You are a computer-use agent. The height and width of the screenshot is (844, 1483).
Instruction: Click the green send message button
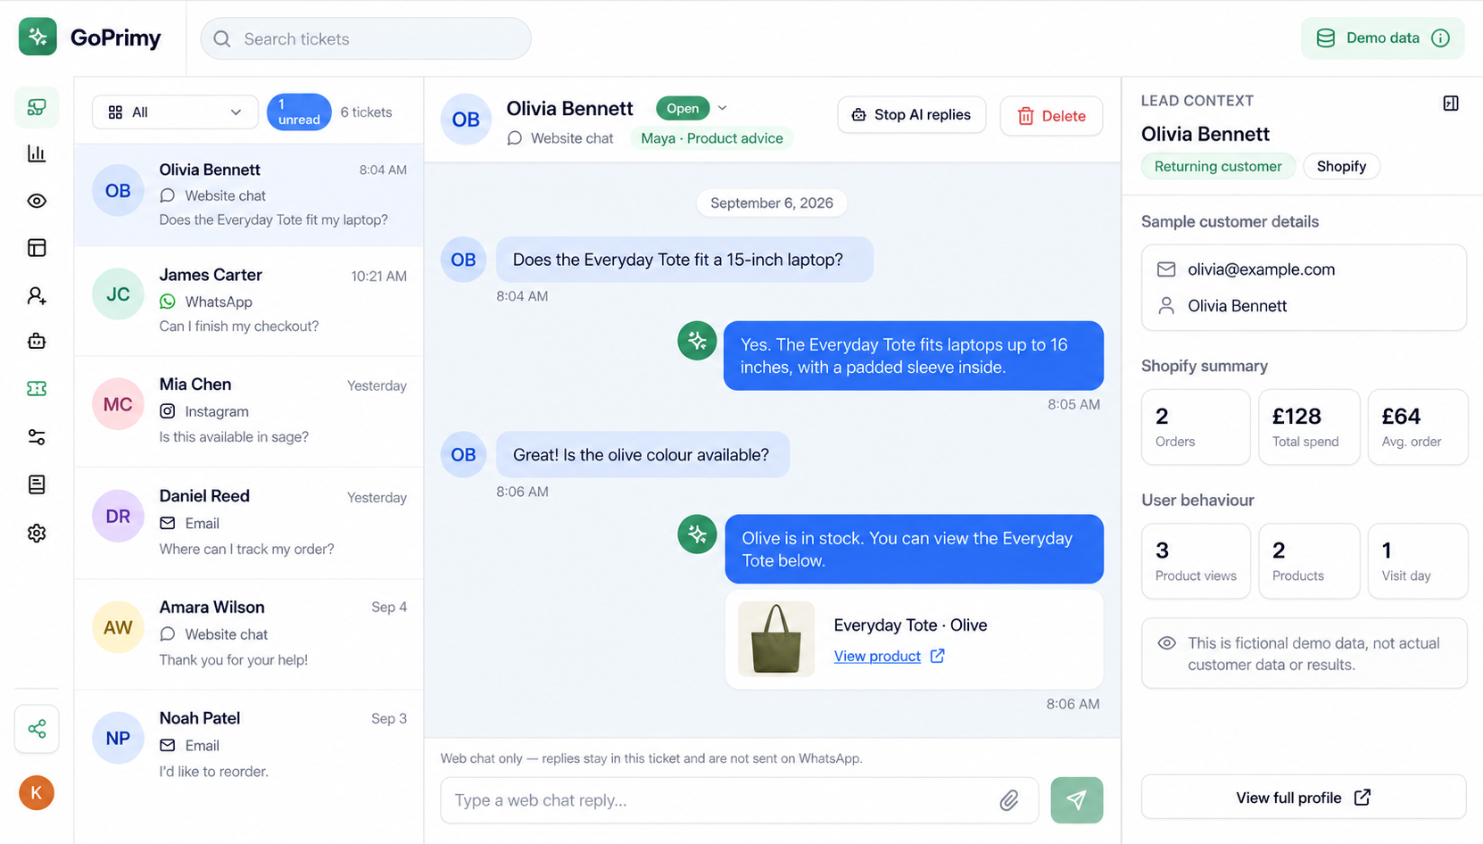pos(1077,800)
